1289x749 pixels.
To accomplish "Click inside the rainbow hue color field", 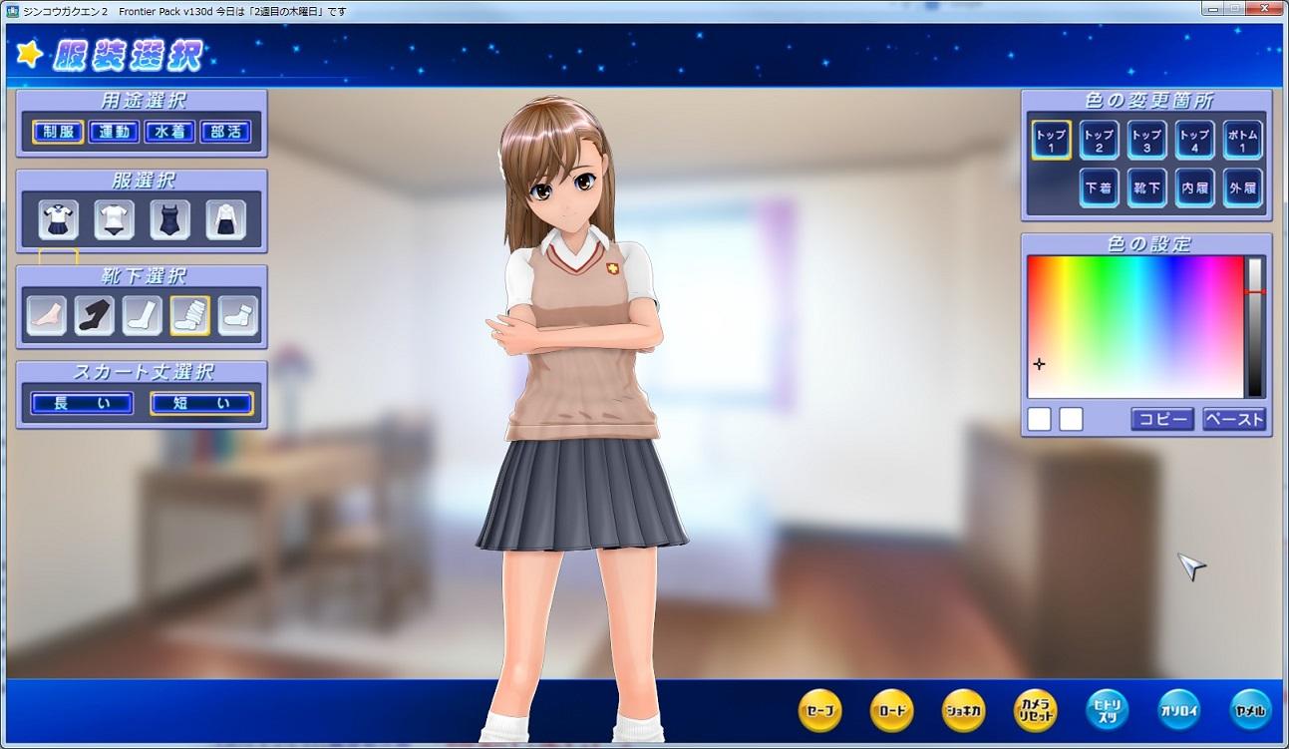I will click(x=1135, y=327).
